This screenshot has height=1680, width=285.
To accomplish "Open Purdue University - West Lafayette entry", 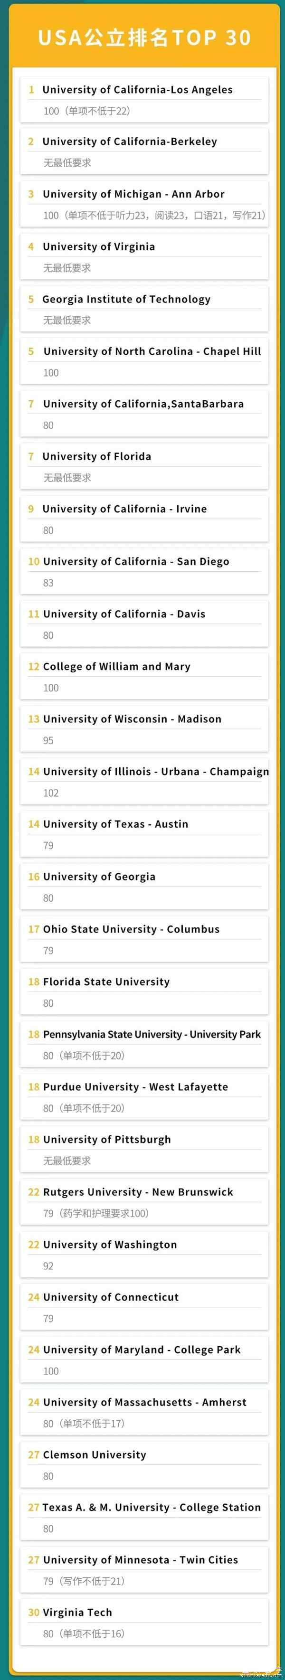I will click(135, 1086).
